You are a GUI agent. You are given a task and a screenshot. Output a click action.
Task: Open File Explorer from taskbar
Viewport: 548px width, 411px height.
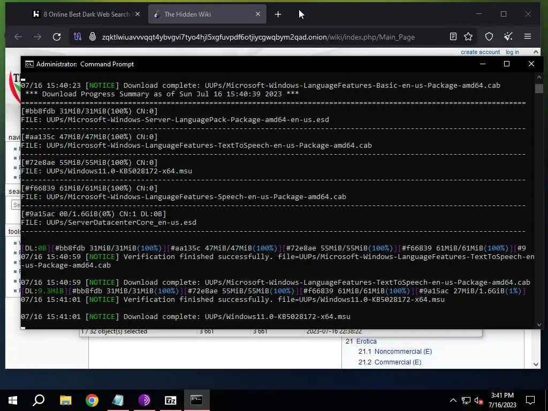pos(65,400)
